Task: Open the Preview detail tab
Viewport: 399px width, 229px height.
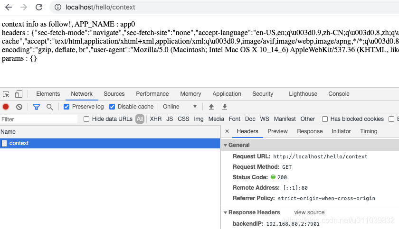Action: click(x=277, y=131)
